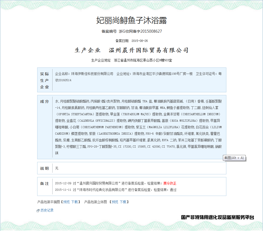Select the product title 妃丽尚鲟鱼子沐浴露
This screenshot has width=263, height=231.
click(131, 21)
